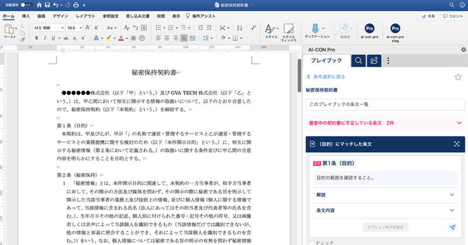Align text left
Viewport: 468px width, 245px height.
(x=158, y=38)
